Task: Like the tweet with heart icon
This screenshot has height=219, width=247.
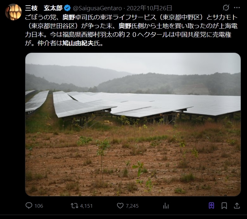Action: coord(120,206)
